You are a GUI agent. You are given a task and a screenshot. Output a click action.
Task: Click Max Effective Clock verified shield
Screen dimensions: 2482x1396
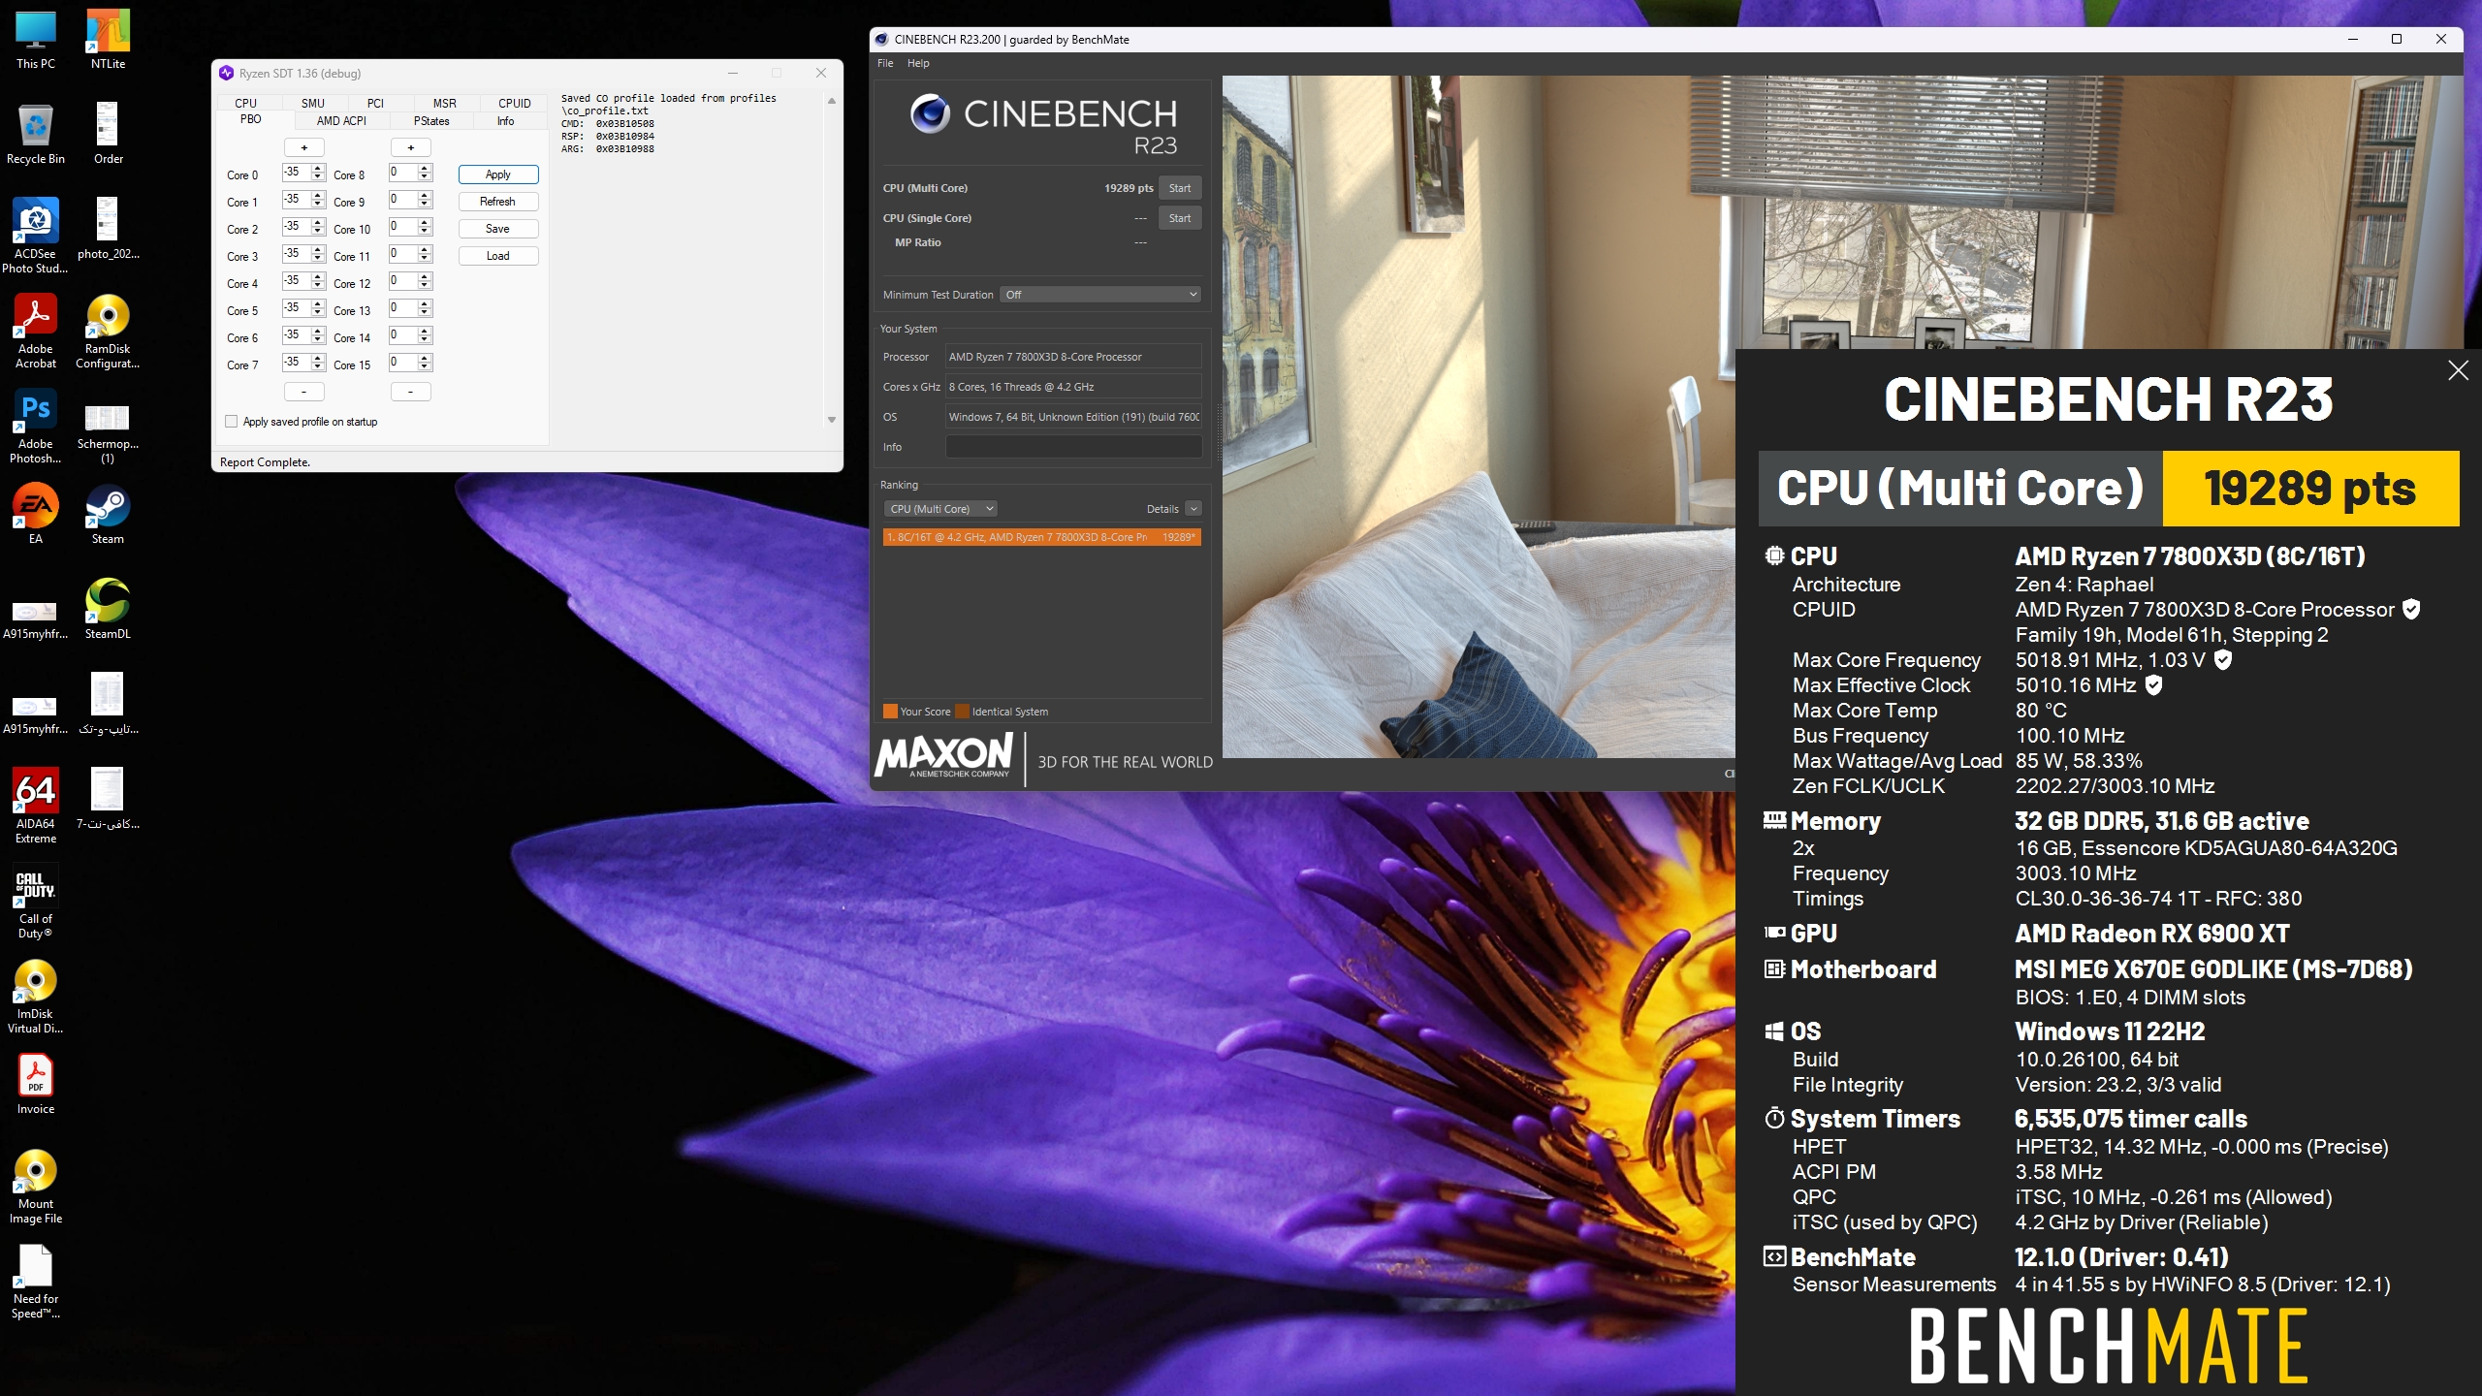click(2153, 684)
